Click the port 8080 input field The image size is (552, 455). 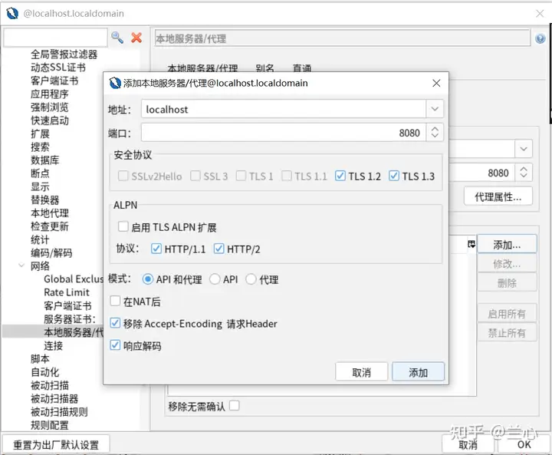[284, 133]
